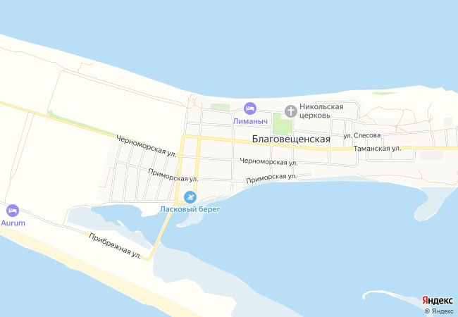The height and width of the screenshot is (317, 458).
Task: Click the Aurum hotel bed icon
Action: [13, 211]
